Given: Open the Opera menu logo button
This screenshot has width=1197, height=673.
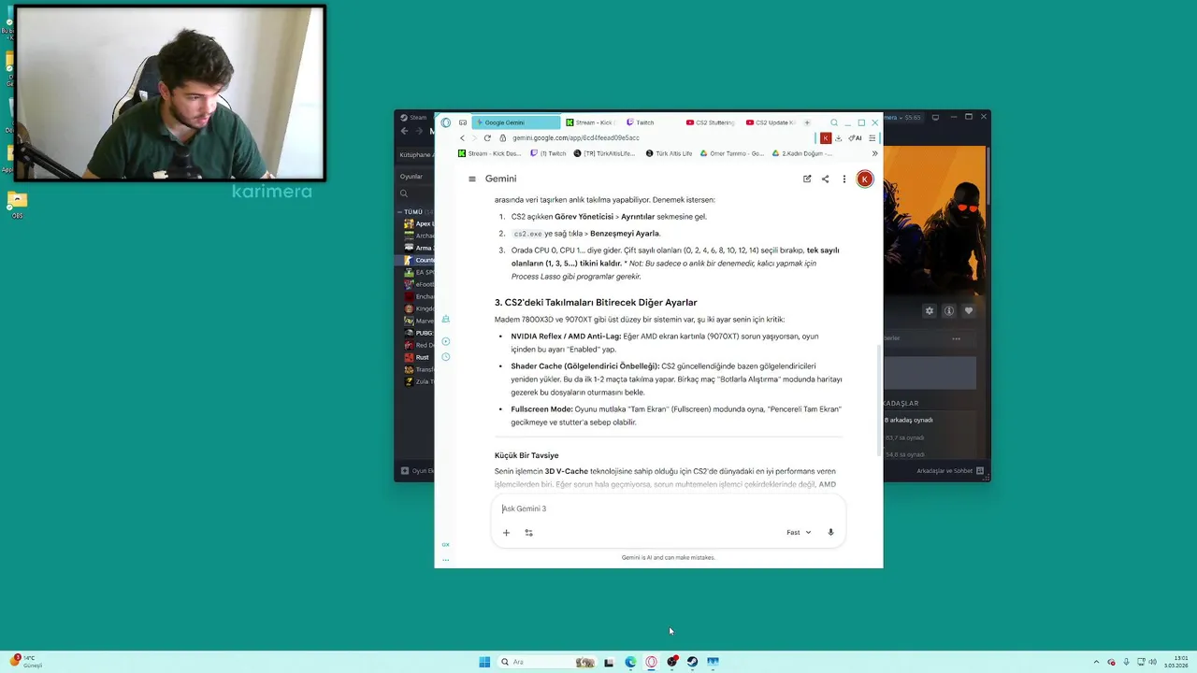Looking at the screenshot, I should click(x=446, y=122).
